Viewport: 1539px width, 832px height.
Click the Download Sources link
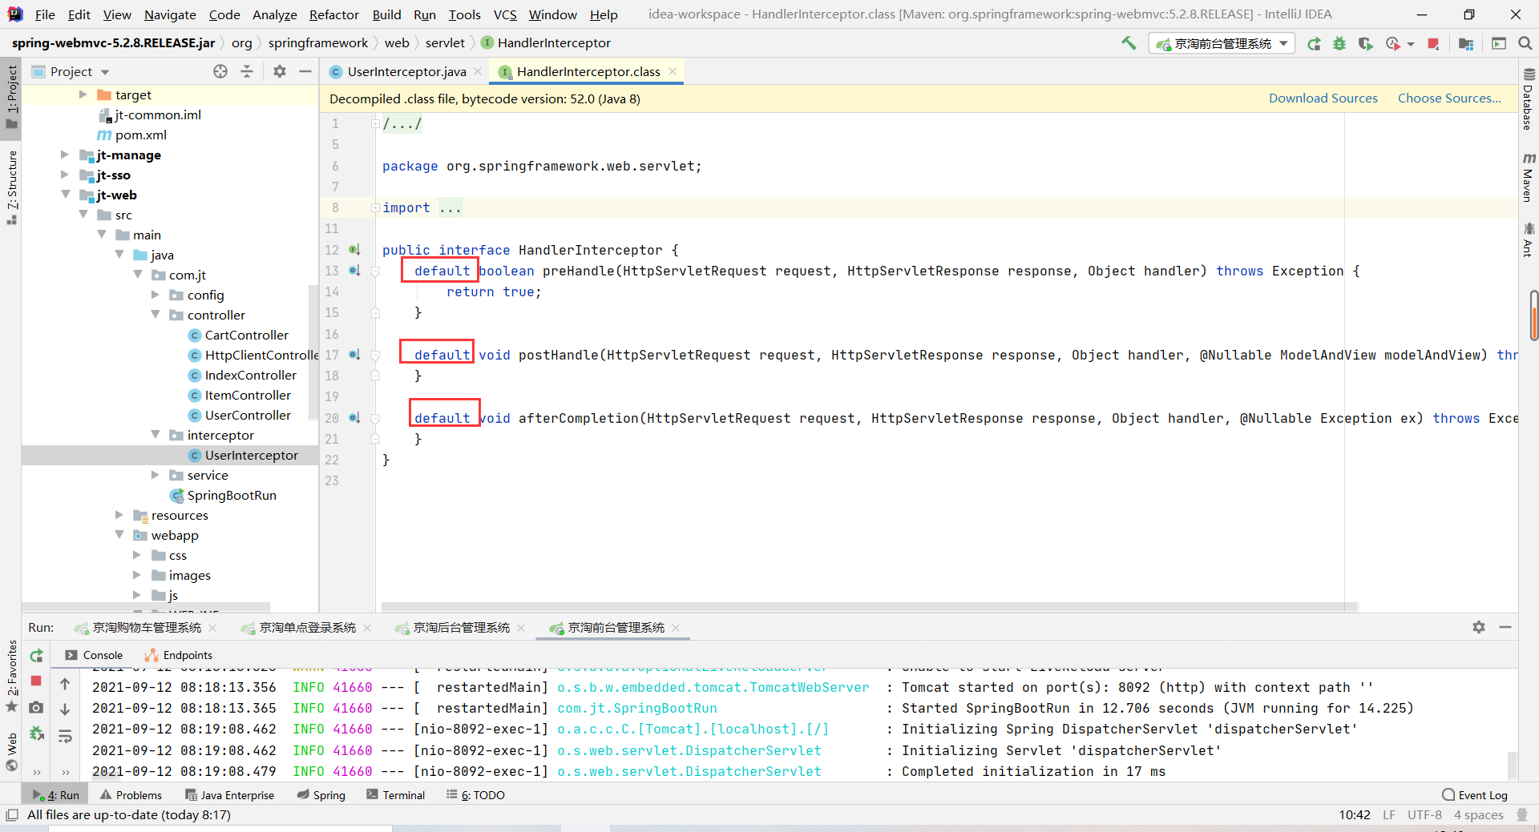tap(1323, 98)
